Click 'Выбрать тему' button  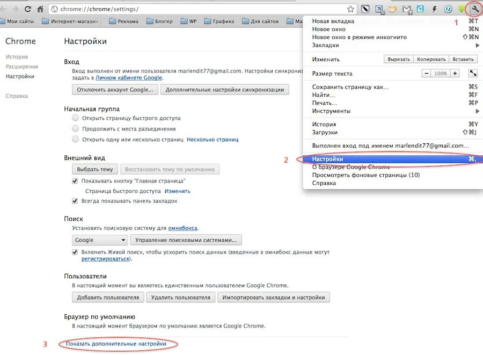point(95,169)
